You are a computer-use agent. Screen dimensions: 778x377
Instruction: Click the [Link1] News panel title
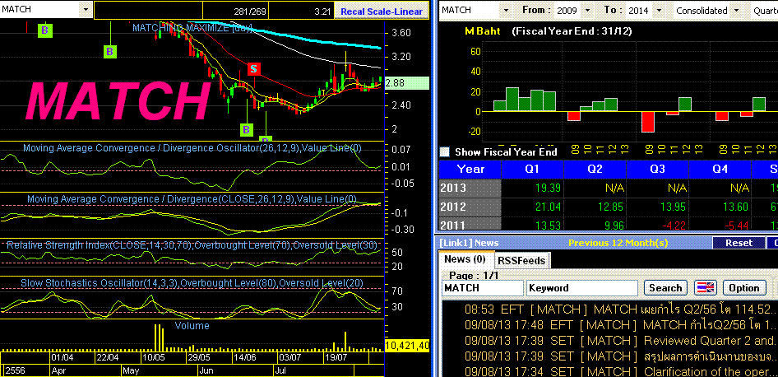click(x=469, y=243)
